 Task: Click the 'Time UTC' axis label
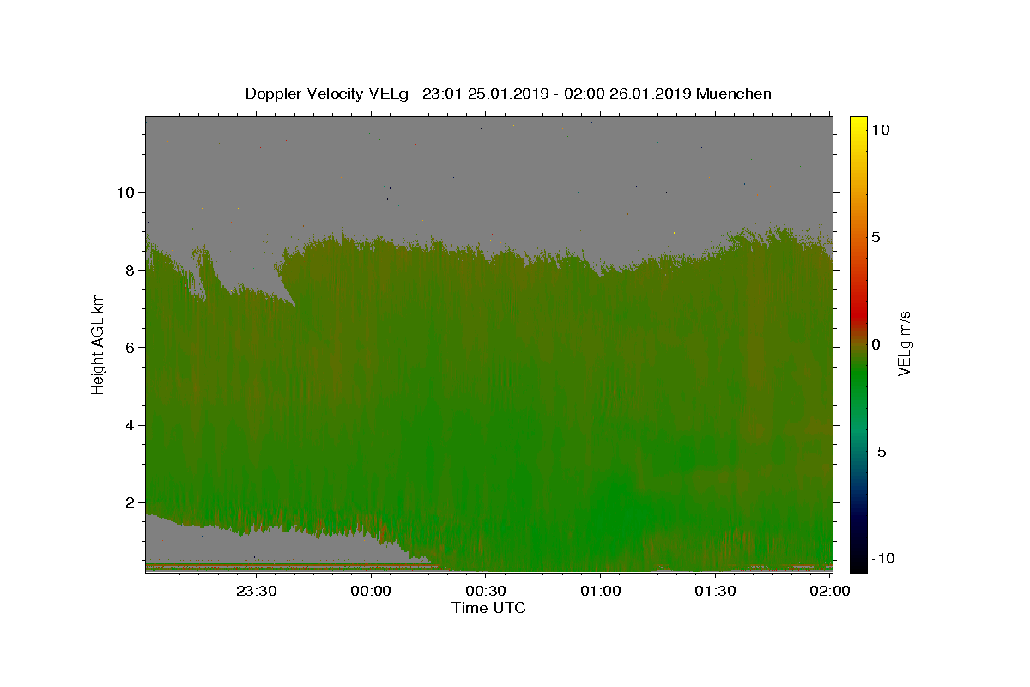click(x=488, y=608)
